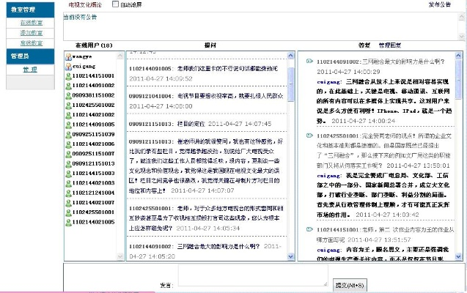Click question from 1102425501001 dated 14:05:34
The width and height of the screenshot is (467, 293).
click(x=206, y=218)
